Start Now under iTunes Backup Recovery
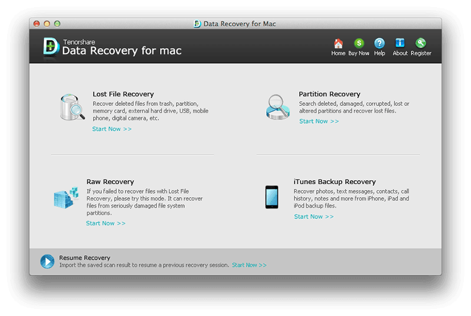The height and width of the screenshot is (316, 471). [314, 217]
